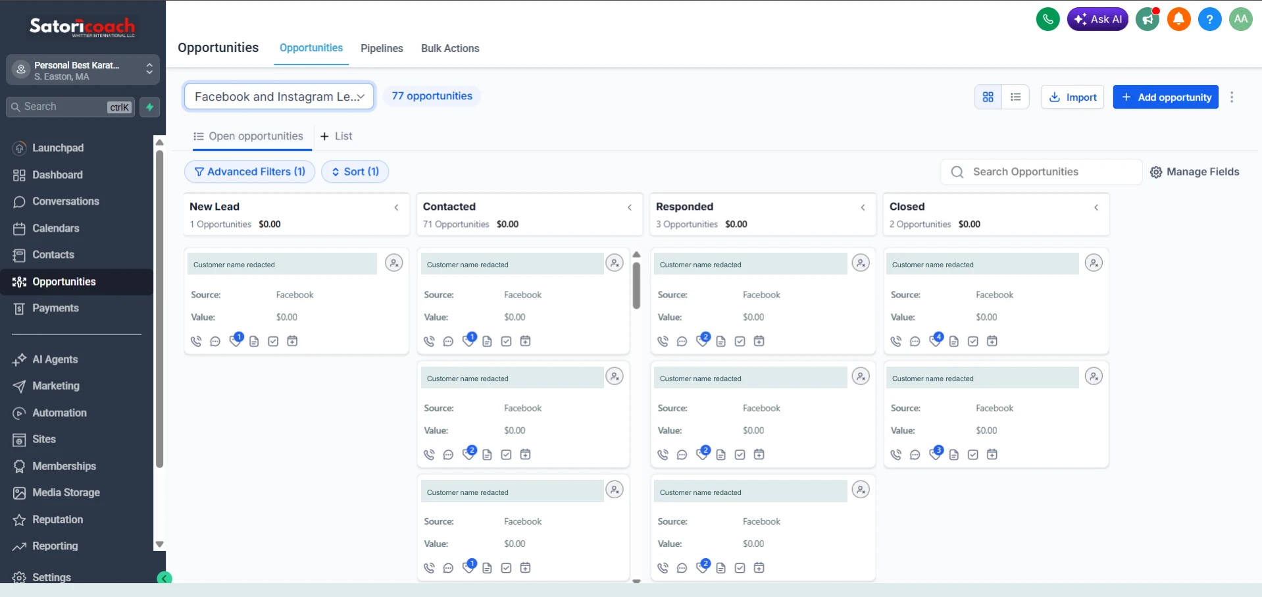Click the tags icon badge 4 on first Closed card
Viewport: 1262px width, 597px height.
[936, 340]
